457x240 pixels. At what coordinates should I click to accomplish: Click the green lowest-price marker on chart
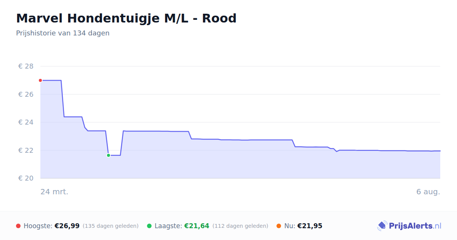109,155
